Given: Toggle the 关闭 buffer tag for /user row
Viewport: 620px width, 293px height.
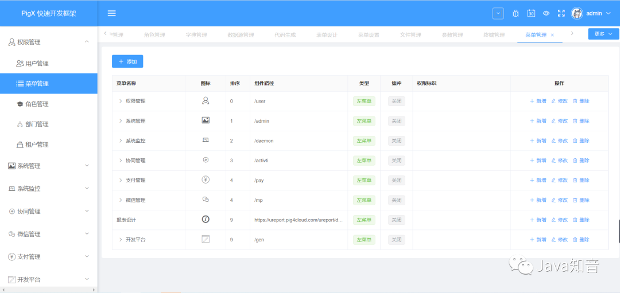Looking at the screenshot, I should (x=396, y=101).
